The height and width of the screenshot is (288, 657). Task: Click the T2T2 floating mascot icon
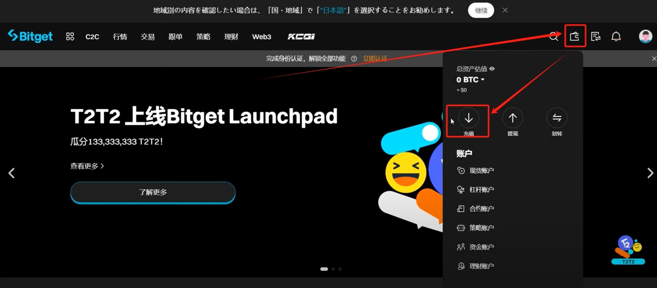pos(628,250)
